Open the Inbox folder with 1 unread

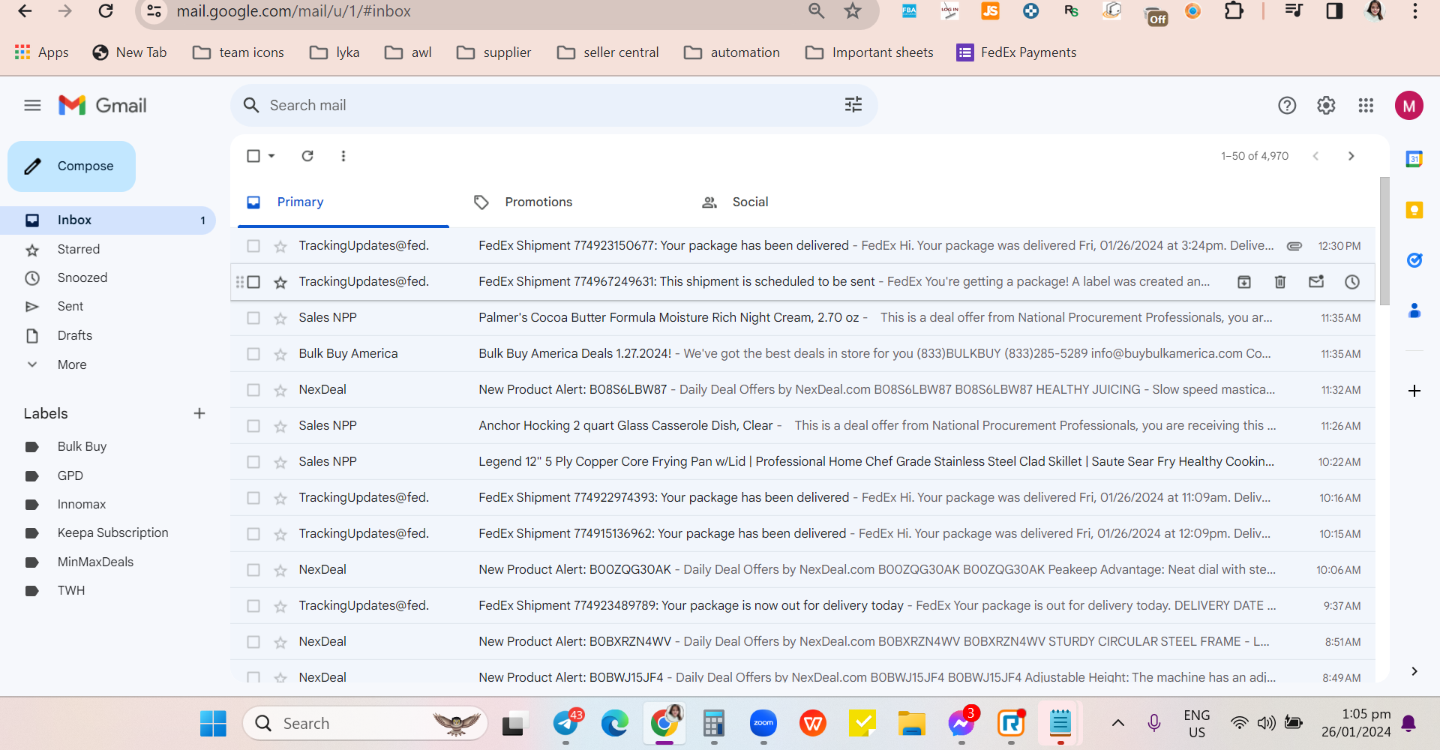108,220
